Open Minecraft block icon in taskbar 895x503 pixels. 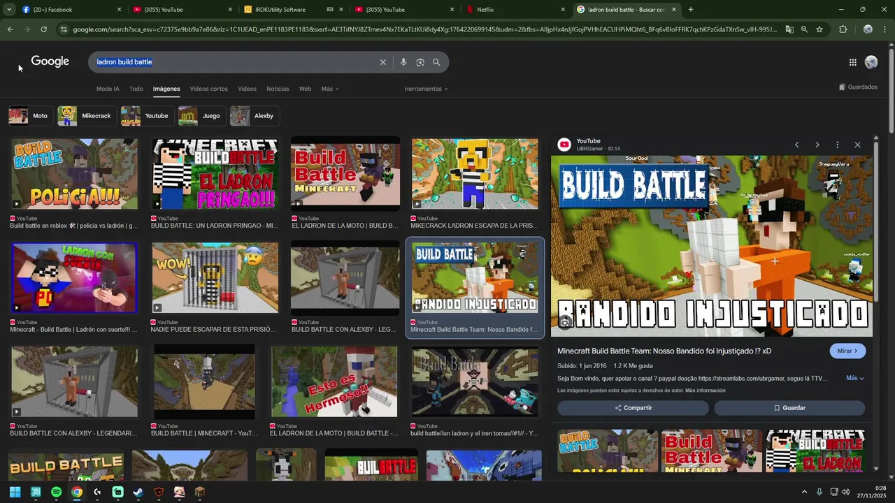(199, 492)
